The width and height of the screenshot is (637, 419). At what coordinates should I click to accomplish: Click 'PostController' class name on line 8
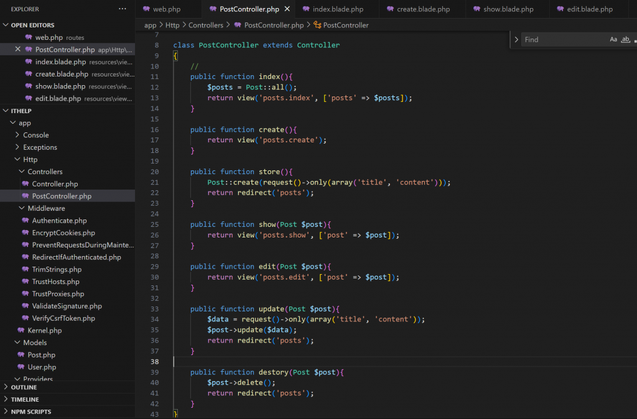pyautogui.click(x=228, y=45)
